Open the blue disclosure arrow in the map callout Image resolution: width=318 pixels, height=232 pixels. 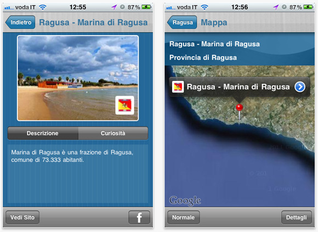point(300,87)
